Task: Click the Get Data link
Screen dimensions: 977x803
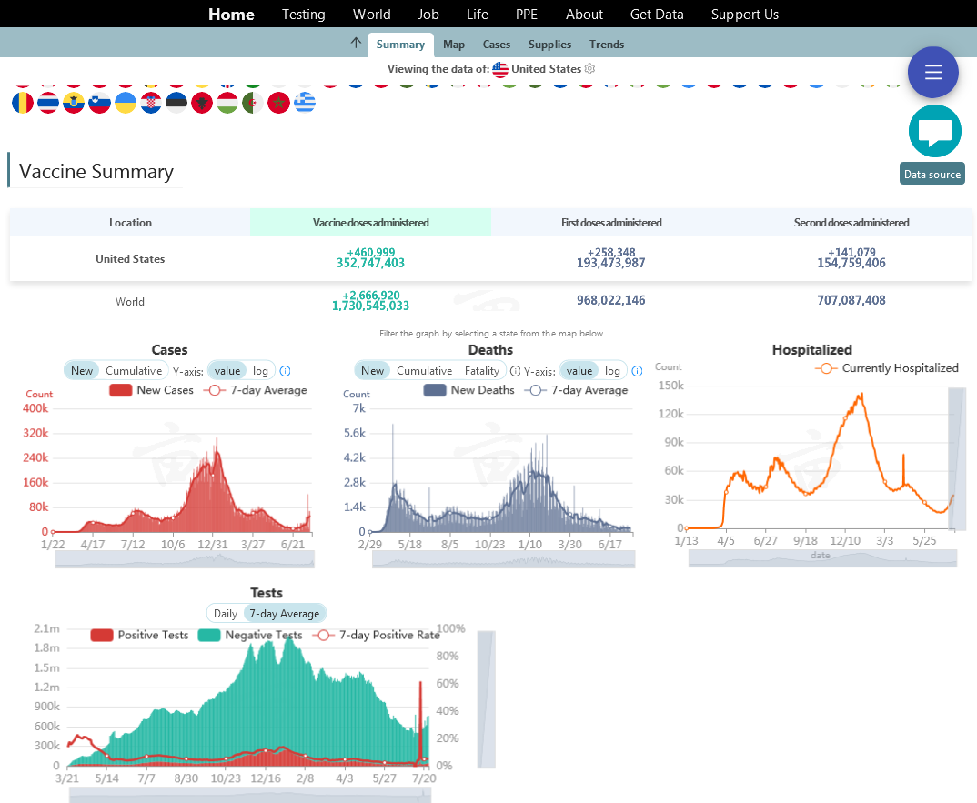Action: pos(657,15)
